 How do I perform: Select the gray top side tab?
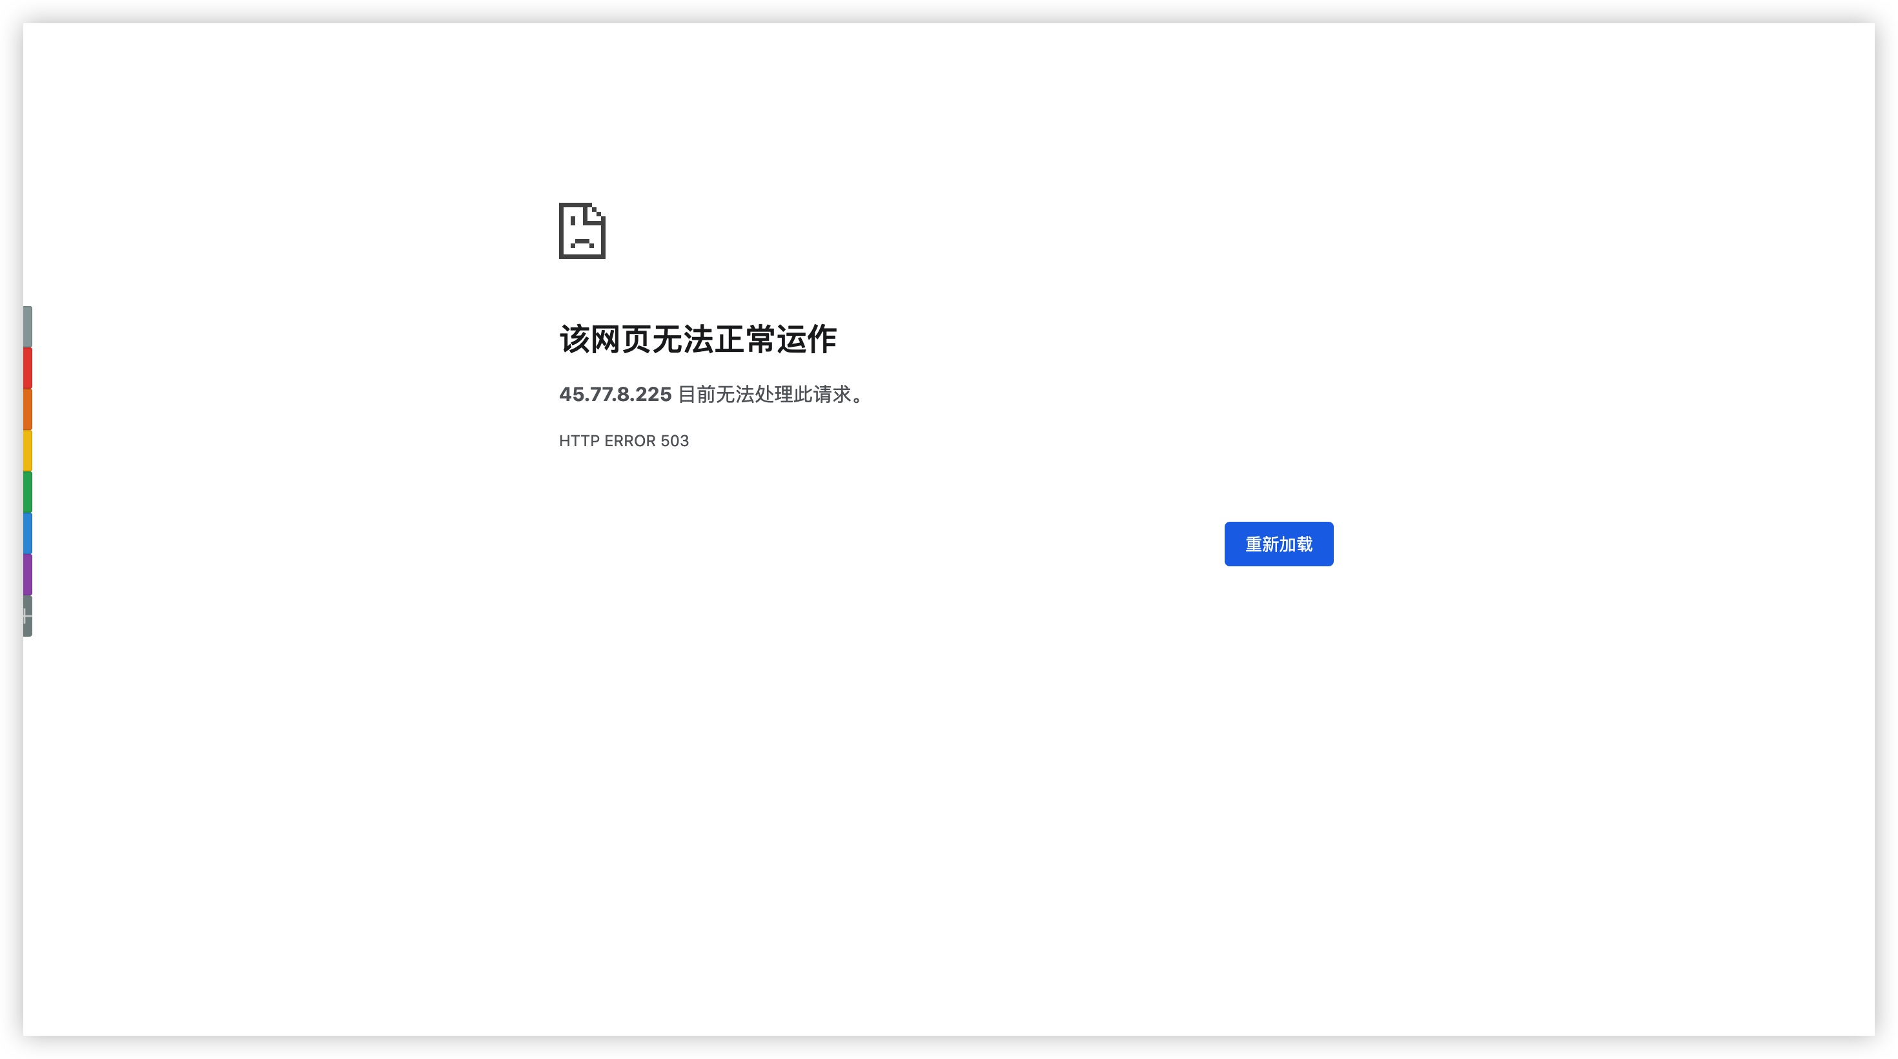pos(27,327)
